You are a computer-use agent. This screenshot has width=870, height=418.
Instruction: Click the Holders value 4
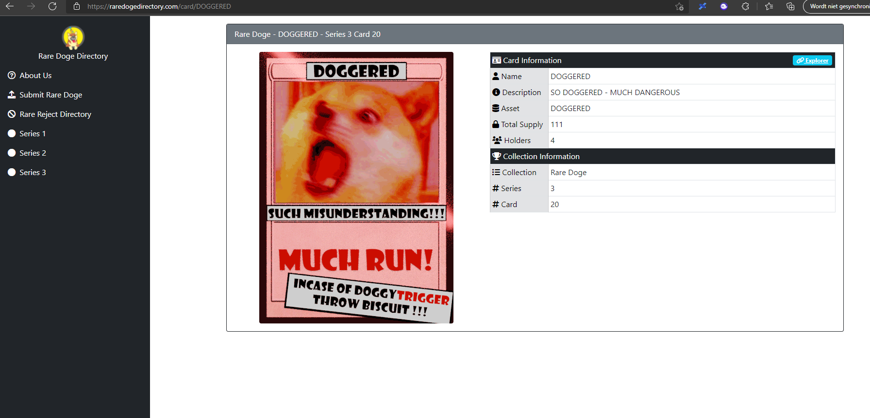coord(552,140)
